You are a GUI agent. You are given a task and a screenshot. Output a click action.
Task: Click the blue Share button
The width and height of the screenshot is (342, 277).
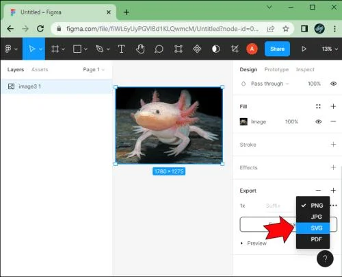(x=277, y=49)
